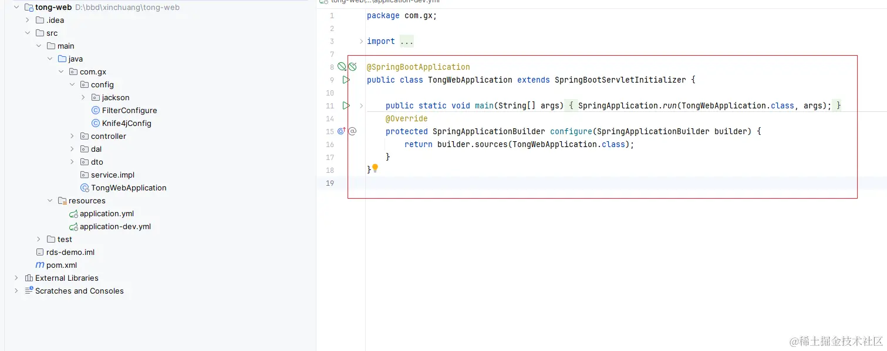Select the controller package
887x351 pixels.
coord(109,137)
